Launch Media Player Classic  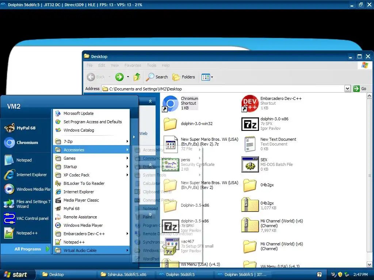tap(92, 200)
